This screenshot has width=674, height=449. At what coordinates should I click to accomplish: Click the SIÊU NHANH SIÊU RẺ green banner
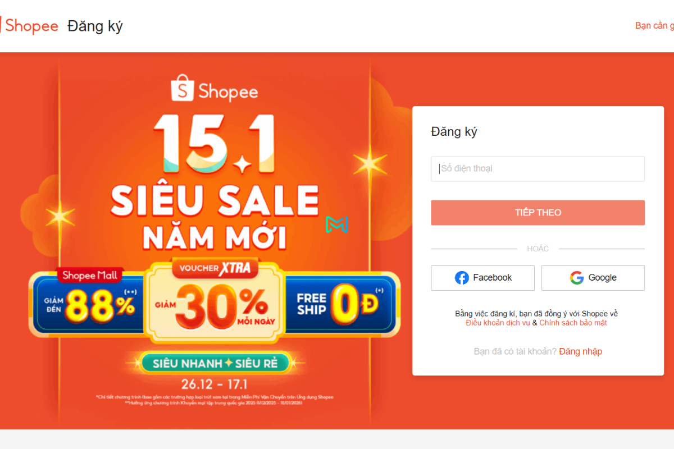(x=215, y=363)
